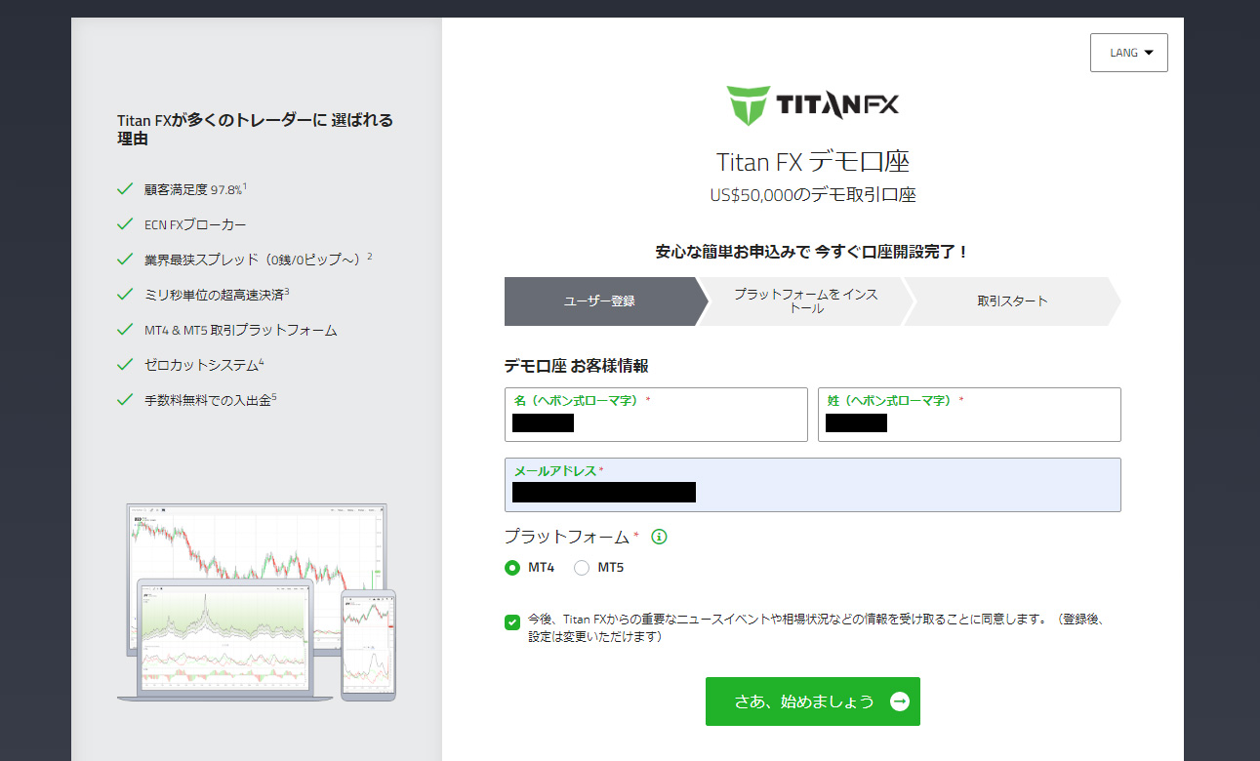The width and height of the screenshot is (1260, 761).
Task: Click the ミリ秒単位の超高速決済 text
Action: point(217,294)
